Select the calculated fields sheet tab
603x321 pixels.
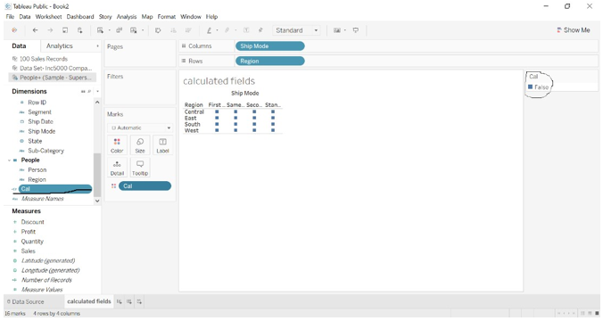coord(89,301)
